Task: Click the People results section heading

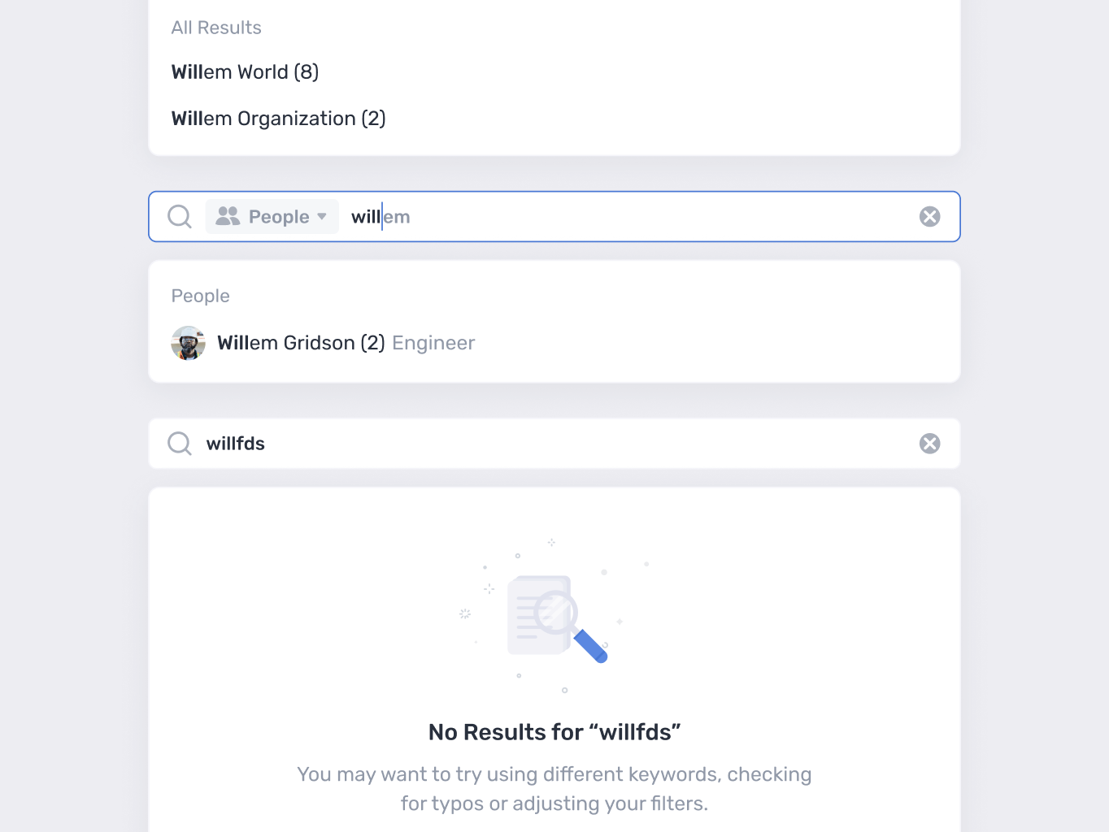Action: tap(200, 296)
